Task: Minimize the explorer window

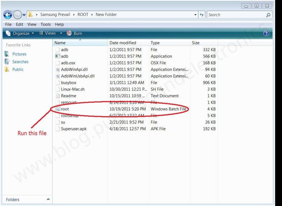Action: pyautogui.click(x=246, y=6)
